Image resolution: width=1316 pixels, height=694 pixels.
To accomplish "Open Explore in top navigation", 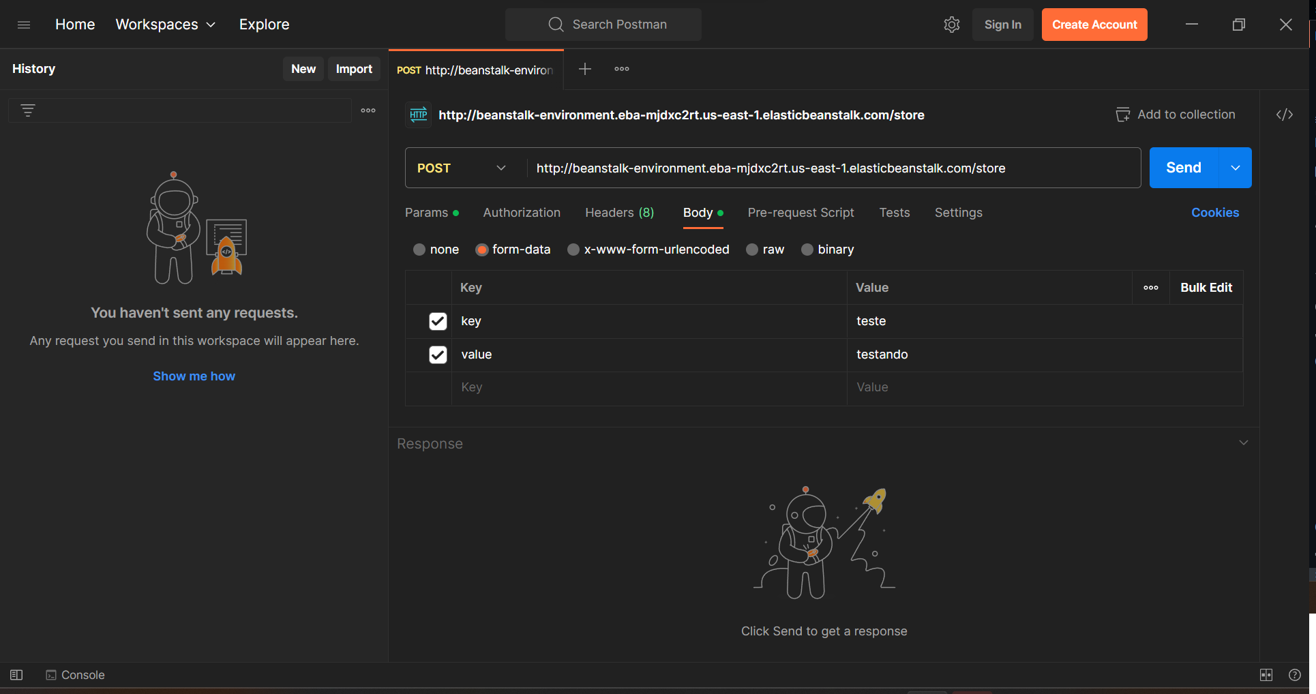I will pyautogui.click(x=264, y=25).
